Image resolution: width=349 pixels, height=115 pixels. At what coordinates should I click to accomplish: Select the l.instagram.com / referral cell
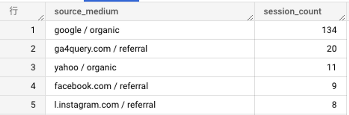(x=150, y=105)
